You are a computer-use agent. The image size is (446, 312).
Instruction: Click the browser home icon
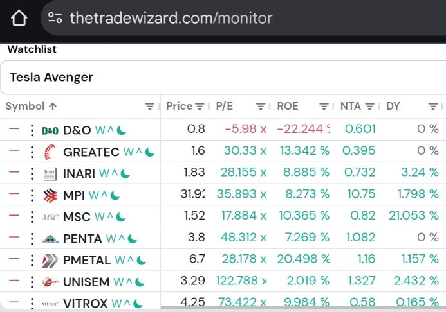(19, 18)
